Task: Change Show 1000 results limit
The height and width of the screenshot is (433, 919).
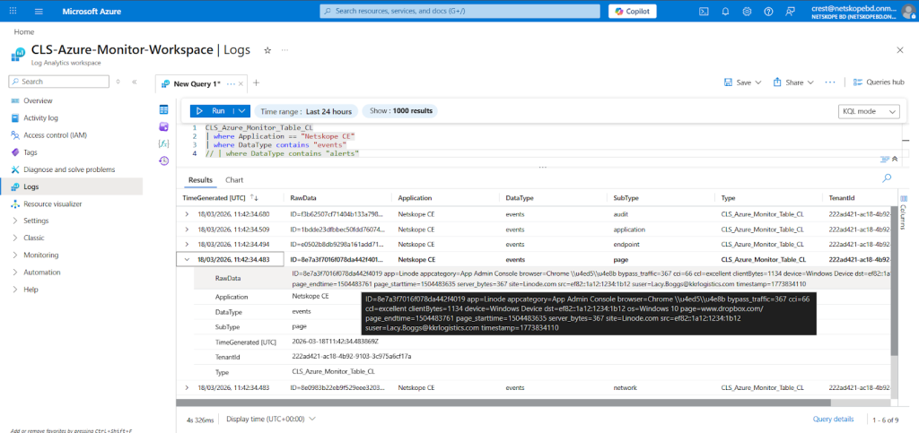Action: click(400, 111)
